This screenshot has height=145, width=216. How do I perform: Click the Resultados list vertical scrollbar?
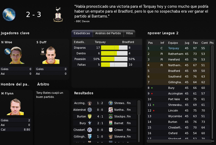tap(139, 108)
